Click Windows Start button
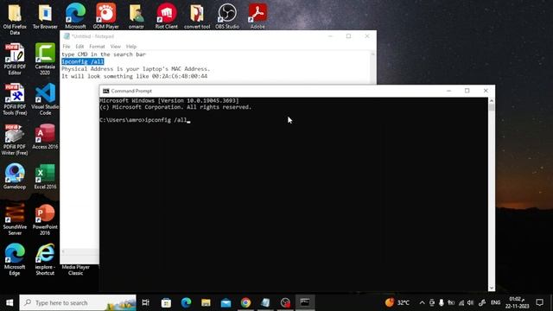The height and width of the screenshot is (311, 553). click(10, 302)
